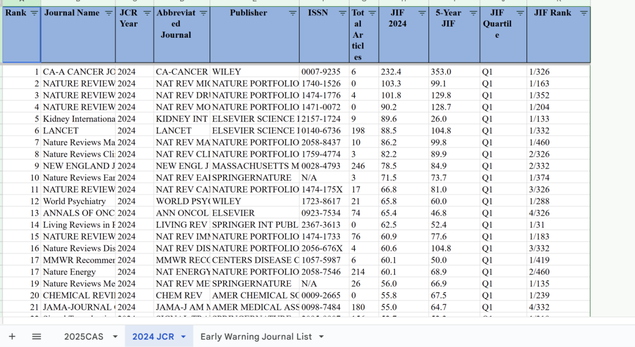Select ISSN cell 0140-6736
Viewport: 635px width, 347px height.
click(324, 131)
